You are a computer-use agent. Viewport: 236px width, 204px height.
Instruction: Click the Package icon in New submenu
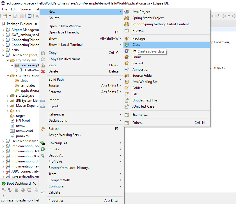coord(127,38)
